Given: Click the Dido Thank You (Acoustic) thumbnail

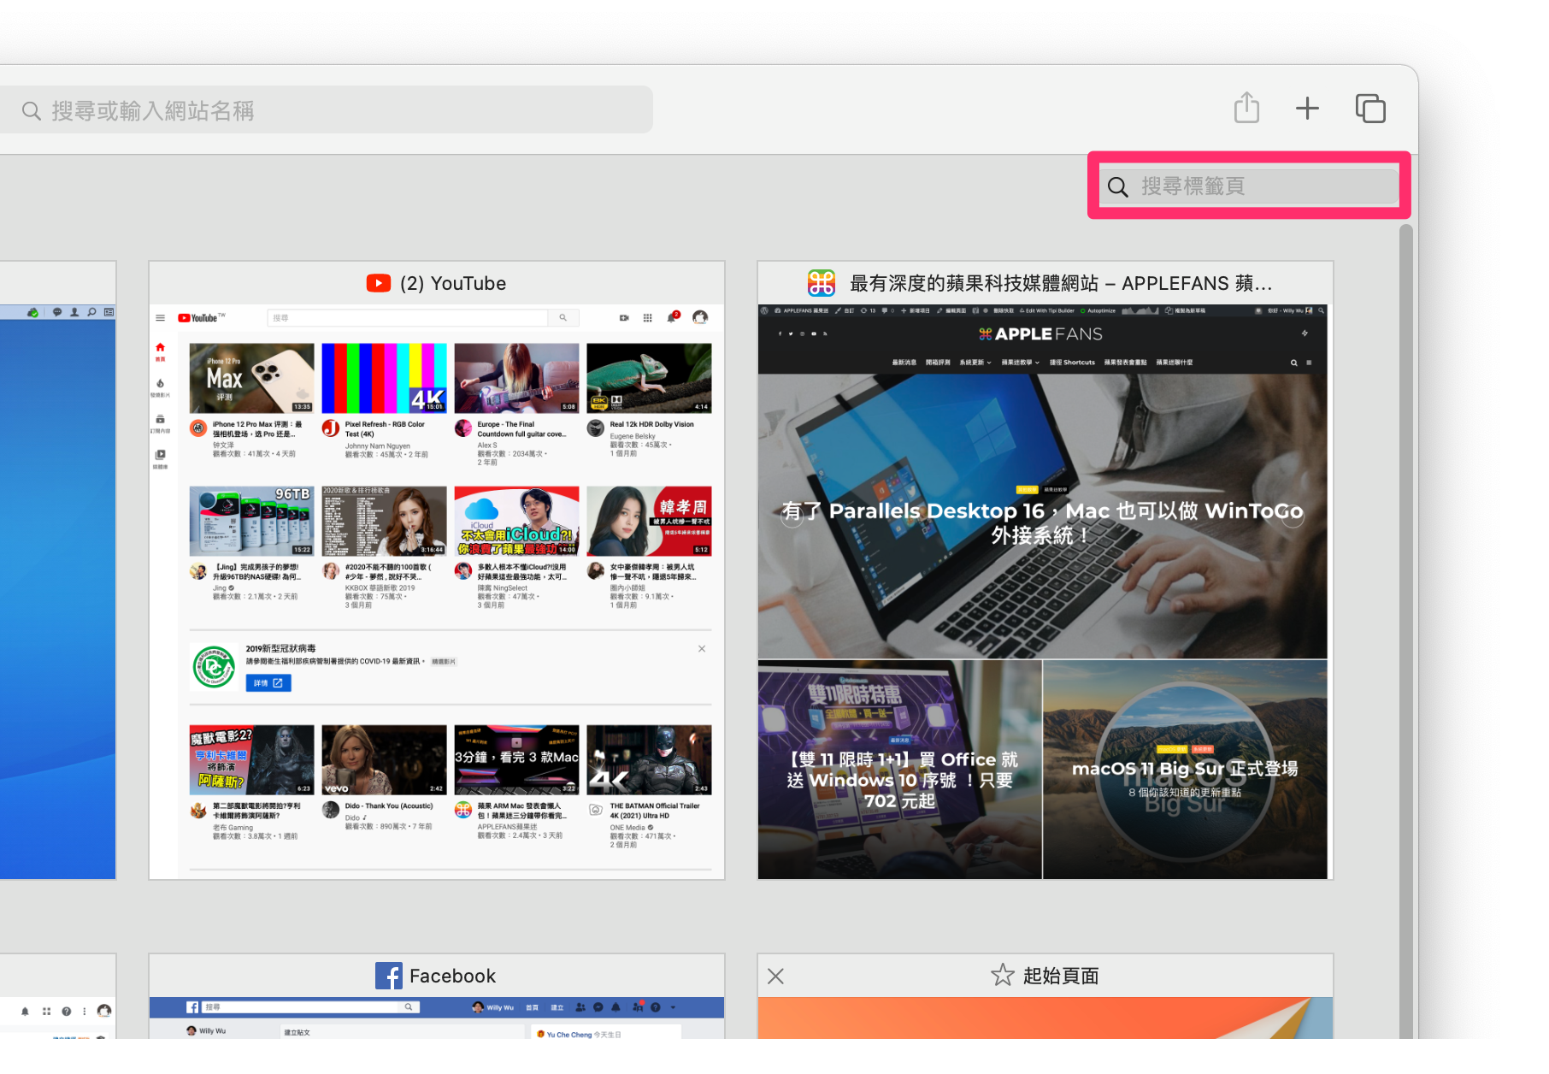Looking at the screenshot, I should (x=384, y=760).
